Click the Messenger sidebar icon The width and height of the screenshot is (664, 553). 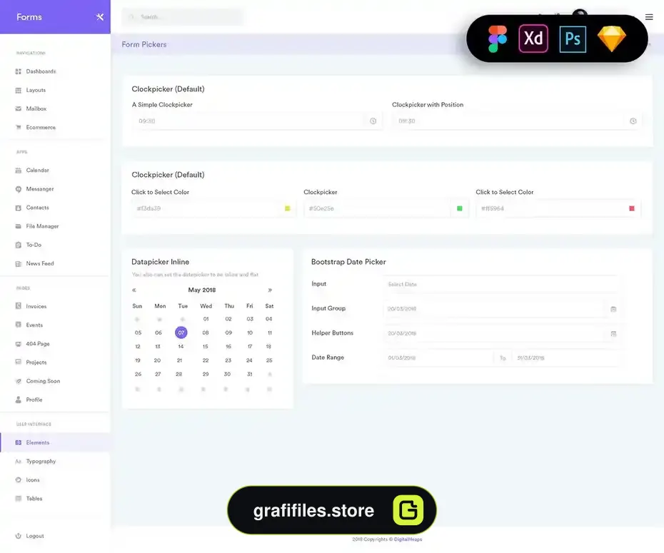(x=19, y=189)
